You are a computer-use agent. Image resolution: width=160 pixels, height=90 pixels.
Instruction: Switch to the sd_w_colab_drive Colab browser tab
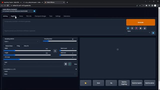click(x=33, y=2)
